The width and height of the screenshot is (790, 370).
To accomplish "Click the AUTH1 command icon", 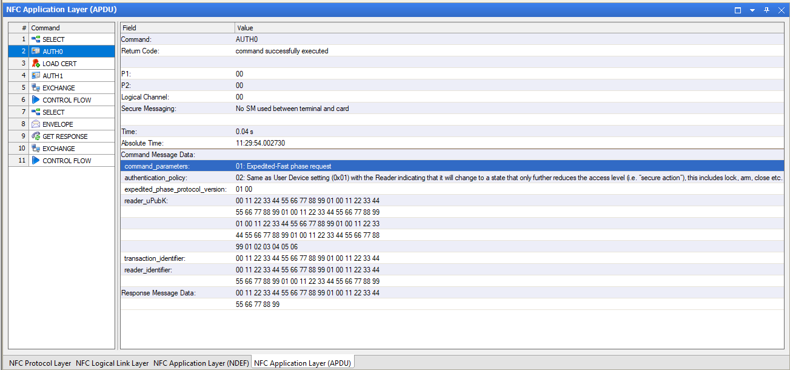I will 36,76.
